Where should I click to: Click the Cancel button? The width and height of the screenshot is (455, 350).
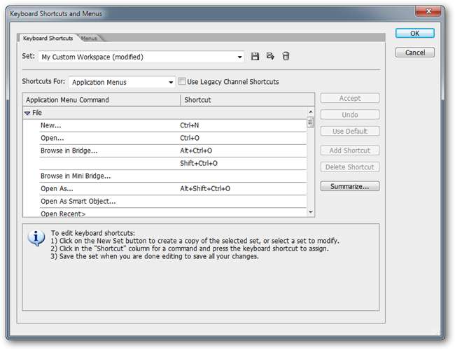point(414,52)
